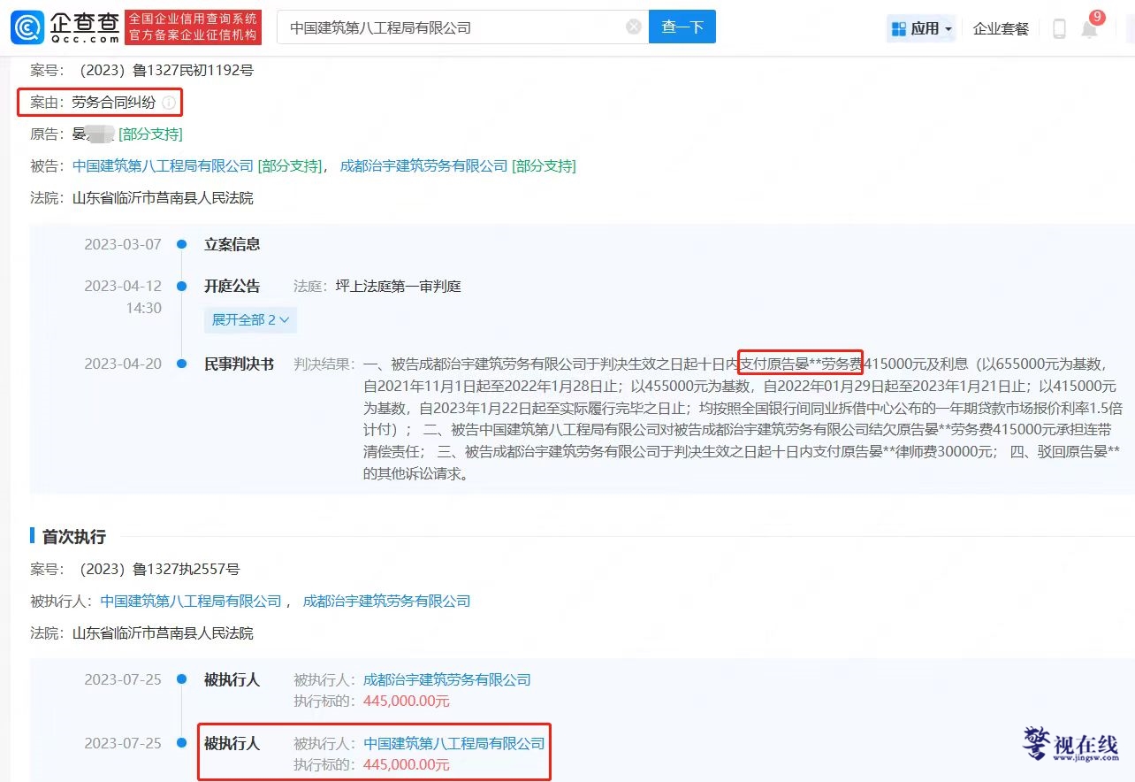This screenshot has height=782, width=1135.
Task: Select the 民事判决书 timeline entry
Action: pyautogui.click(x=240, y=364)
